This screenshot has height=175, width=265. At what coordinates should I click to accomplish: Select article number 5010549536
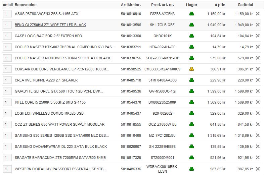(x=131, y=91)
